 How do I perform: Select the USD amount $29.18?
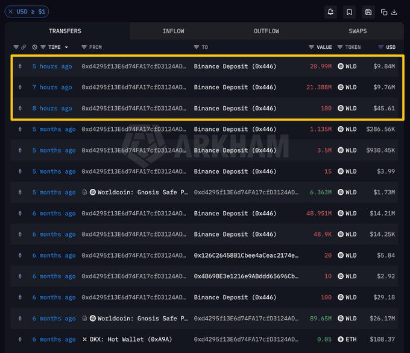(384, 297)
